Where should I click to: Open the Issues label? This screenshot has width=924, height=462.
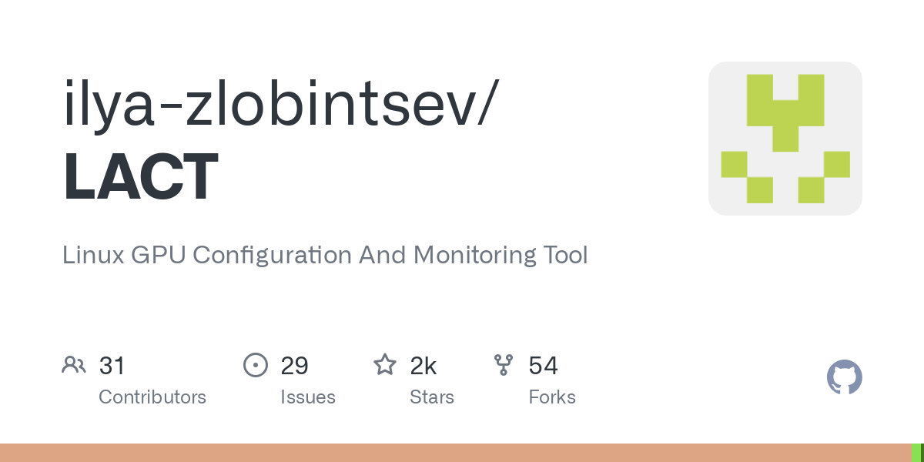pos(308,397)
